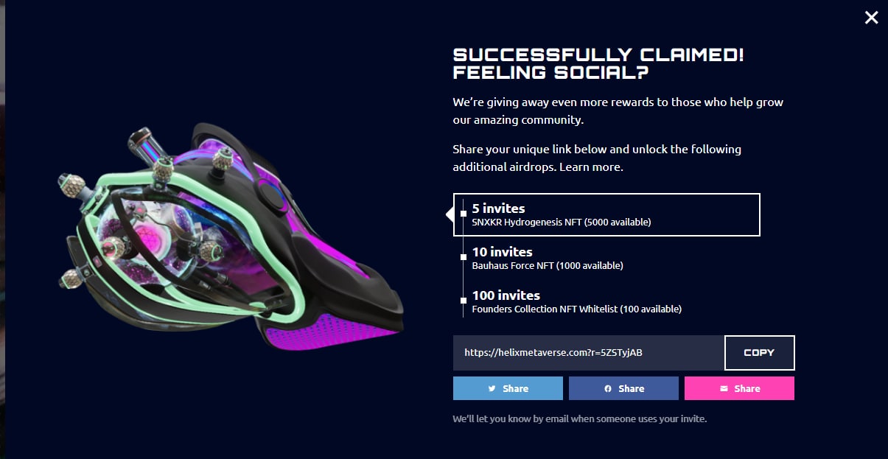Click the timeline marker beside 5 invites
The height and width of the screenshot is (459, 888).
463,214
